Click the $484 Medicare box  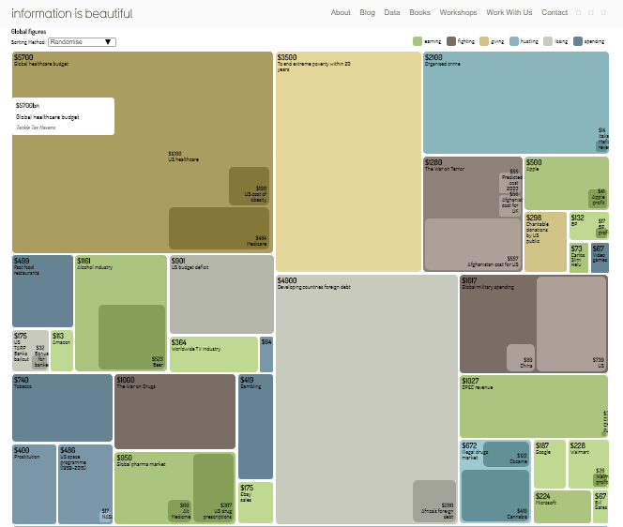point(219,229)
